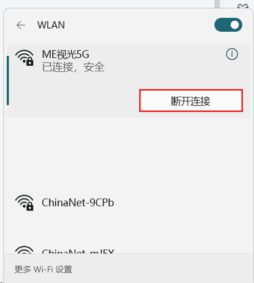254x283 pixels.
Task: Click the 断开连接 disconnect button
Action: point(191,101)
